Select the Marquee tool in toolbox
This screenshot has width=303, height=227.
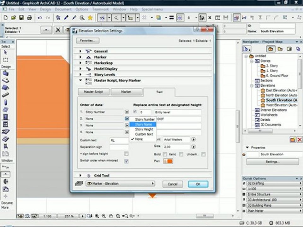coord(5,60)
